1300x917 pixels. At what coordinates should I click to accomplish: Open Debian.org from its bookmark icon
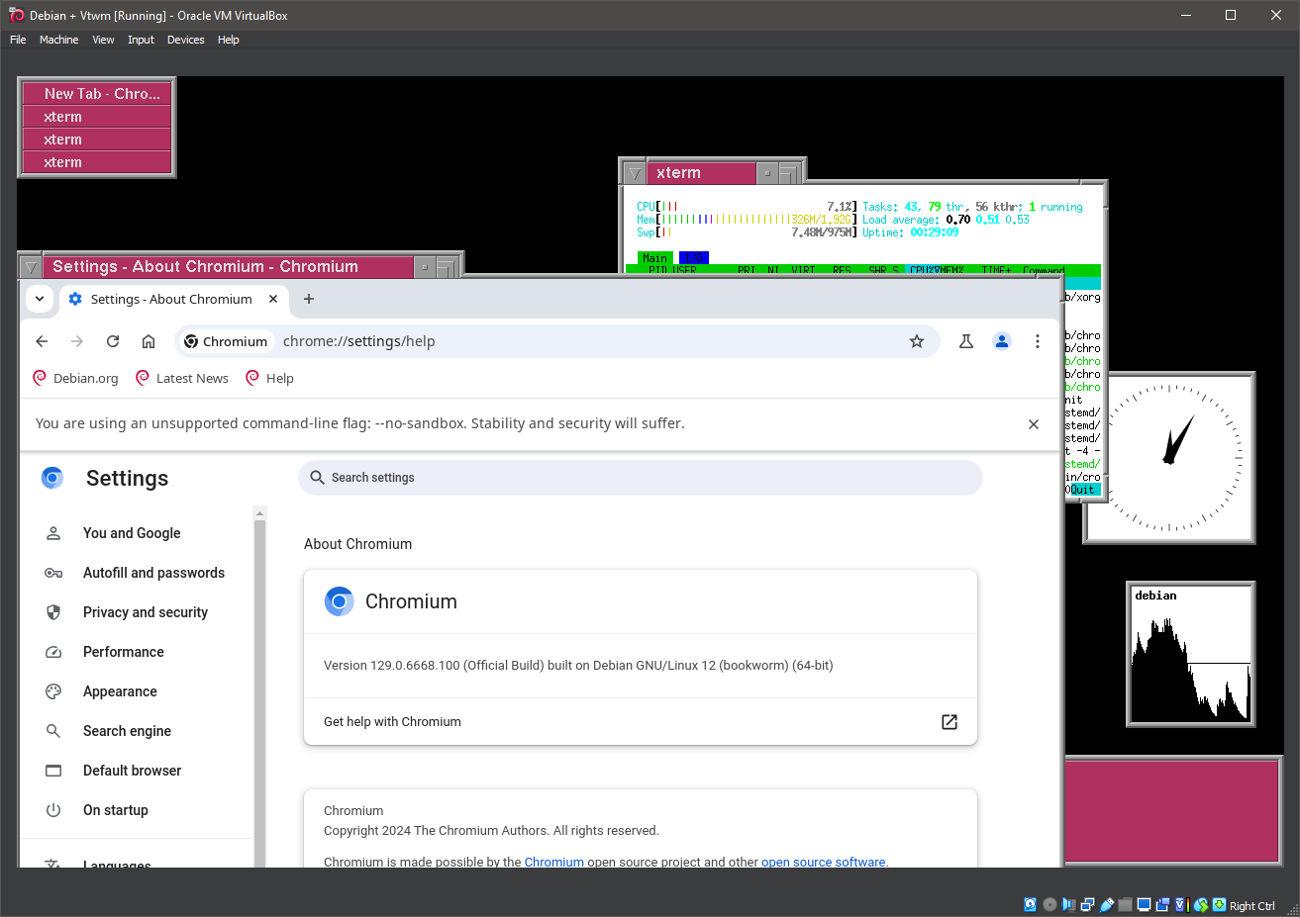point(40,378)
